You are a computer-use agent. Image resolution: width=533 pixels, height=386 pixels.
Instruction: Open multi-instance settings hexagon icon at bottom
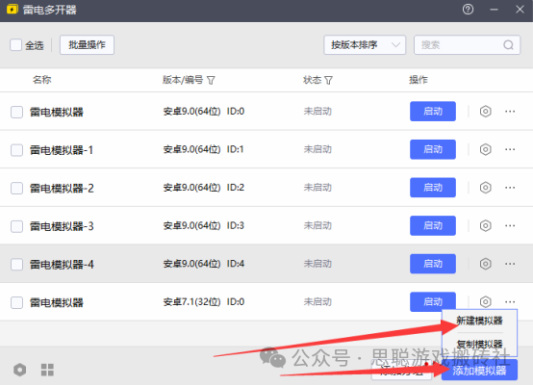19,370
